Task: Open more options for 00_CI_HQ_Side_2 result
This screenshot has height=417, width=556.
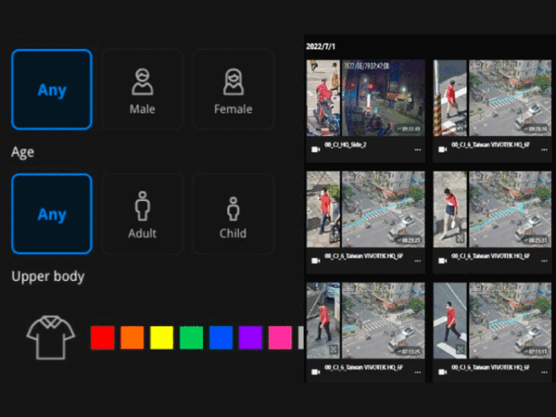Action: click(x=417, y=150)
